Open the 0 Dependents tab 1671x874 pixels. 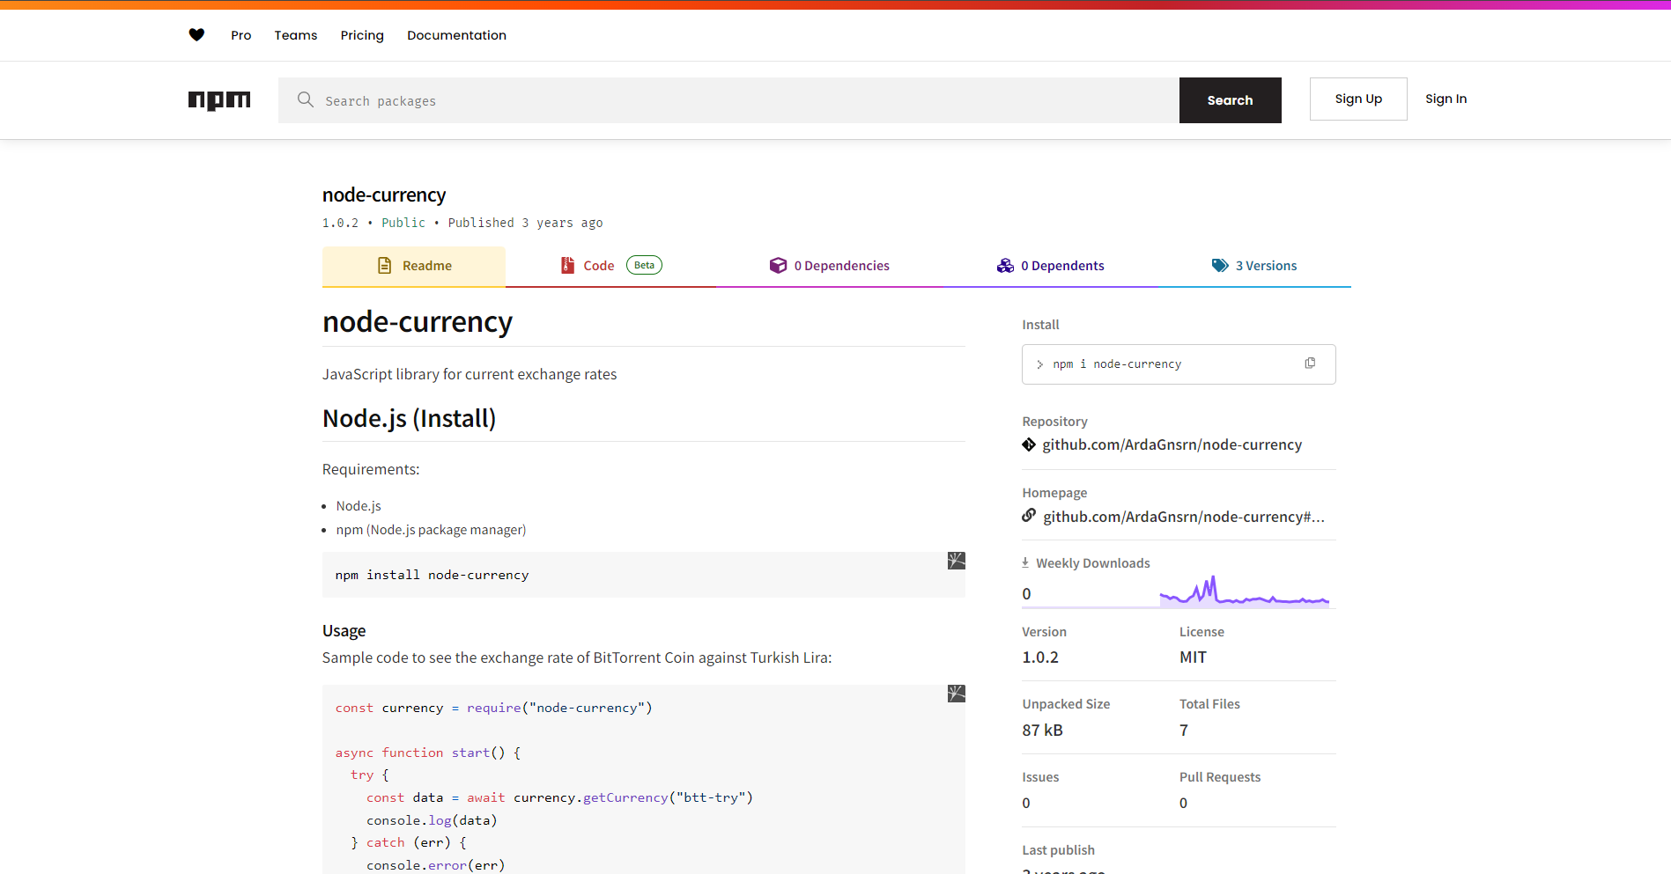pos(1051,267)
